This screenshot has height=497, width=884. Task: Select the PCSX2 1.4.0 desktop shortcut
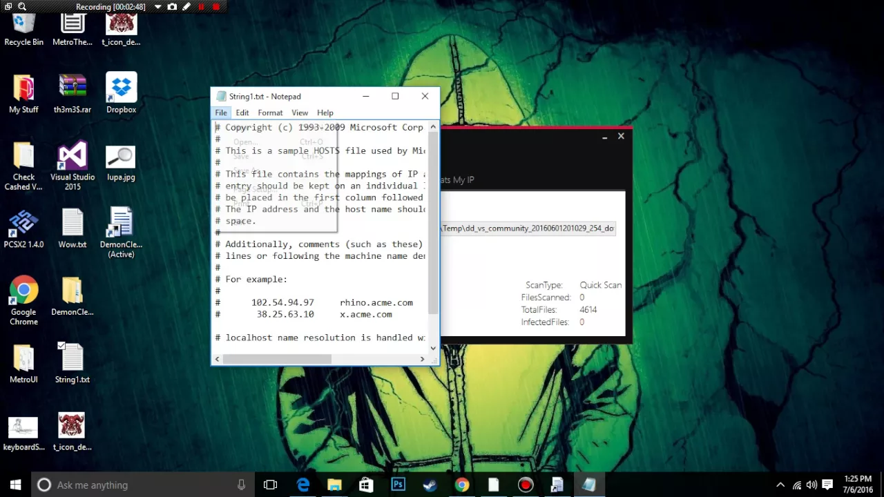tap(23, 228)
